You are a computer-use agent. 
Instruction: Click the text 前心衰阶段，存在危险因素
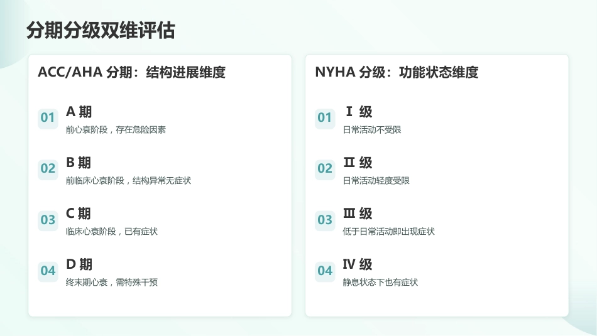(116, 130)
